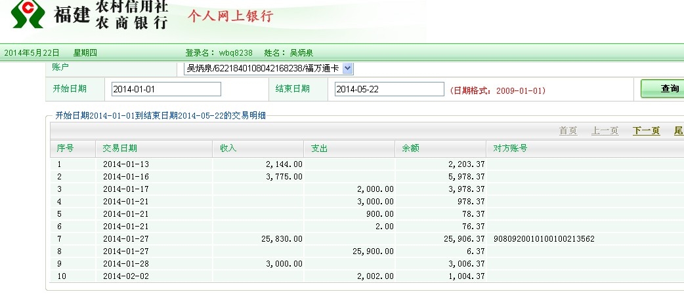
Task: Click the 支出 column header
Action: point(319,149)
